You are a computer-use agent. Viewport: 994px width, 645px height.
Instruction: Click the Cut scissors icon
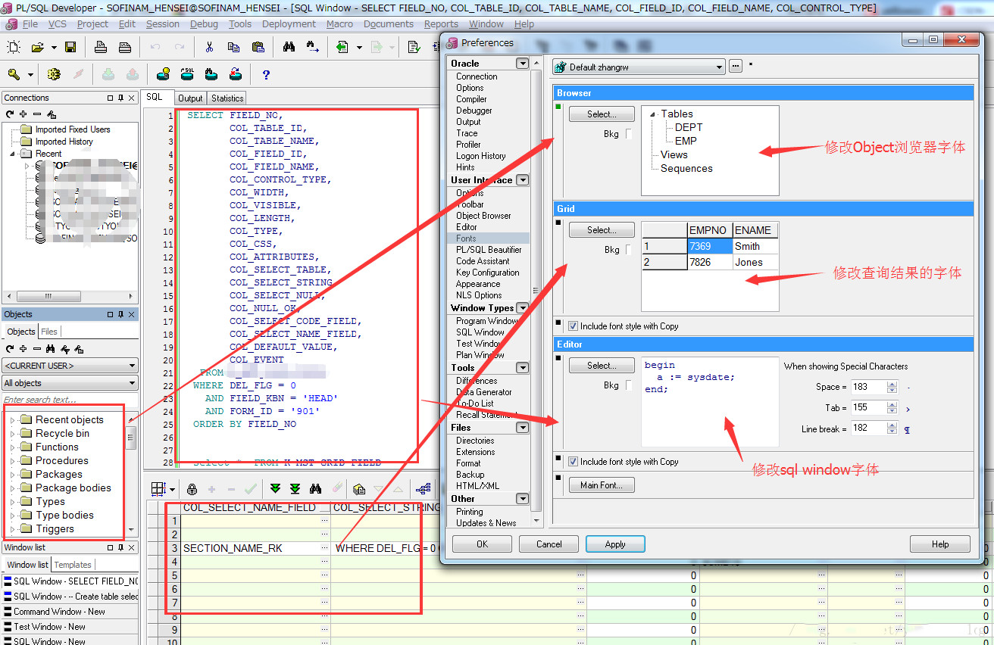(x=209, y=47)
